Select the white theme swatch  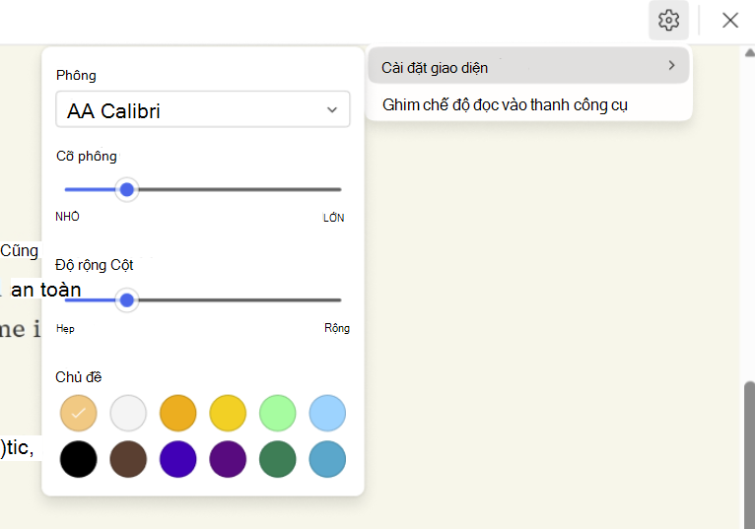128,413
